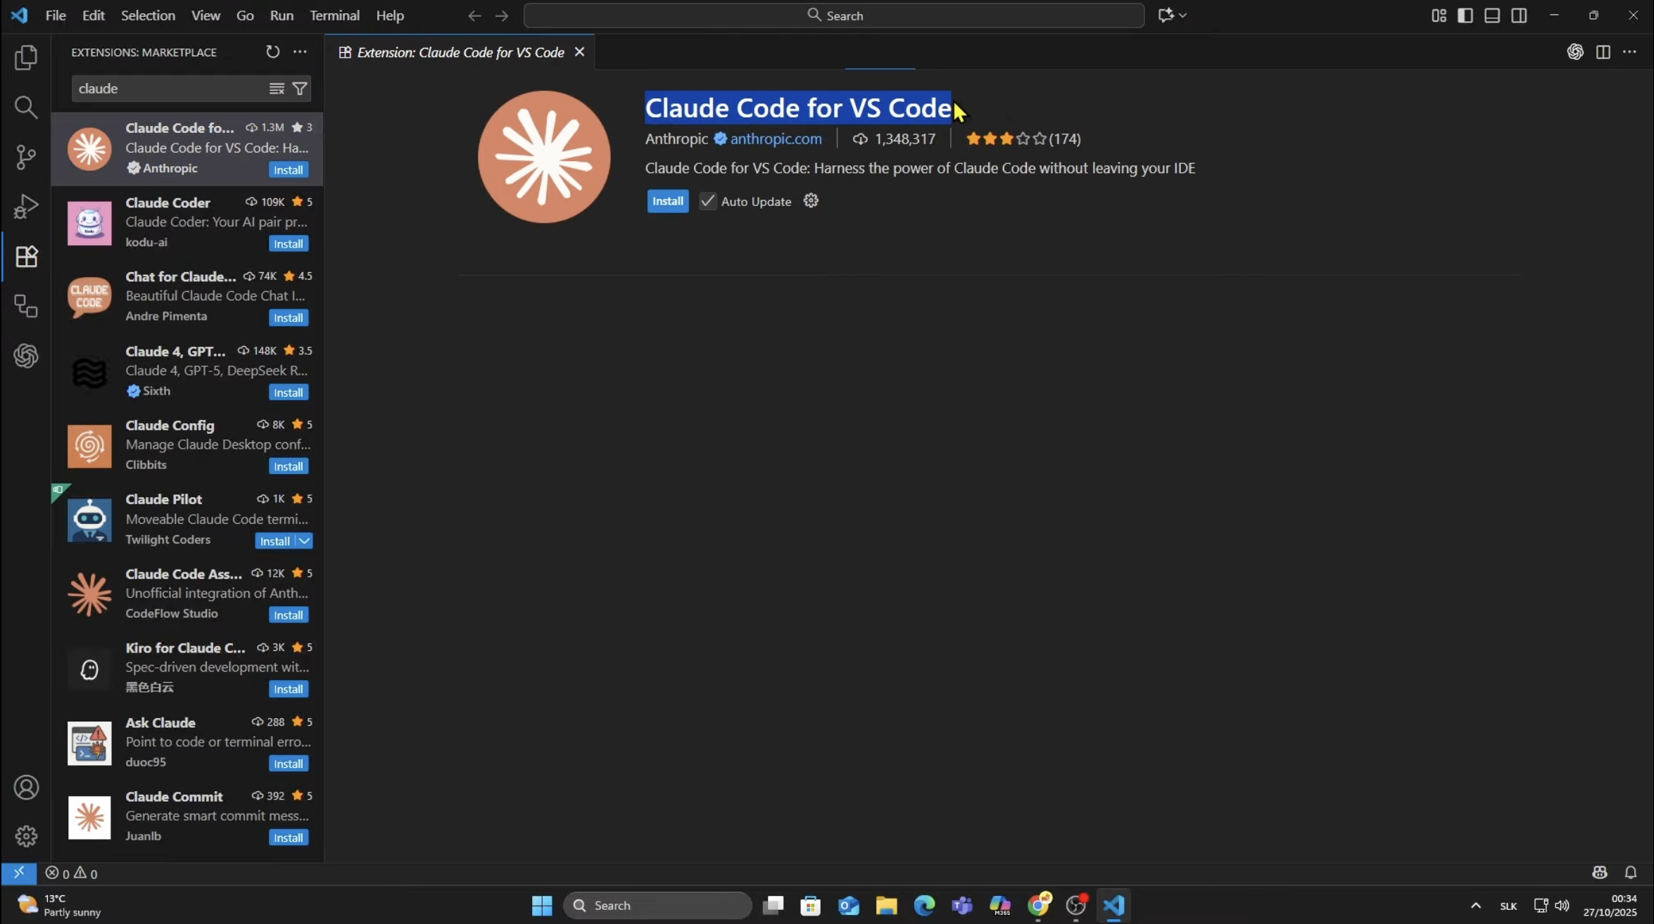Click the command center Search box
1654x924 pixels.
click(x=834, y=15)
